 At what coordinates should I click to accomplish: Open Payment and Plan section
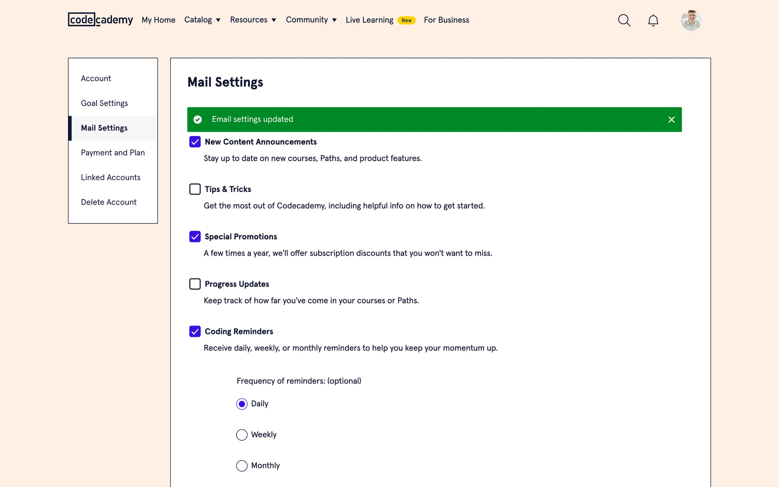point(113,153)
